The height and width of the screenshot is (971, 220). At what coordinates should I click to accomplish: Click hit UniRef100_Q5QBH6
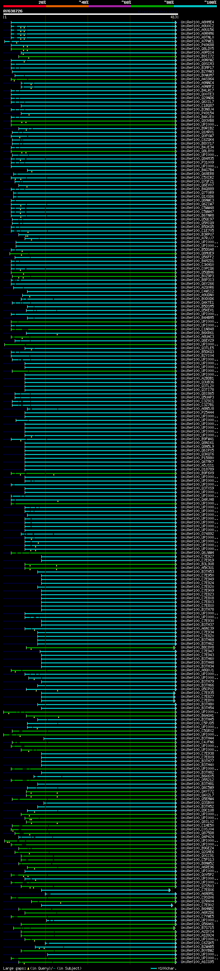[x=197, y=272]
